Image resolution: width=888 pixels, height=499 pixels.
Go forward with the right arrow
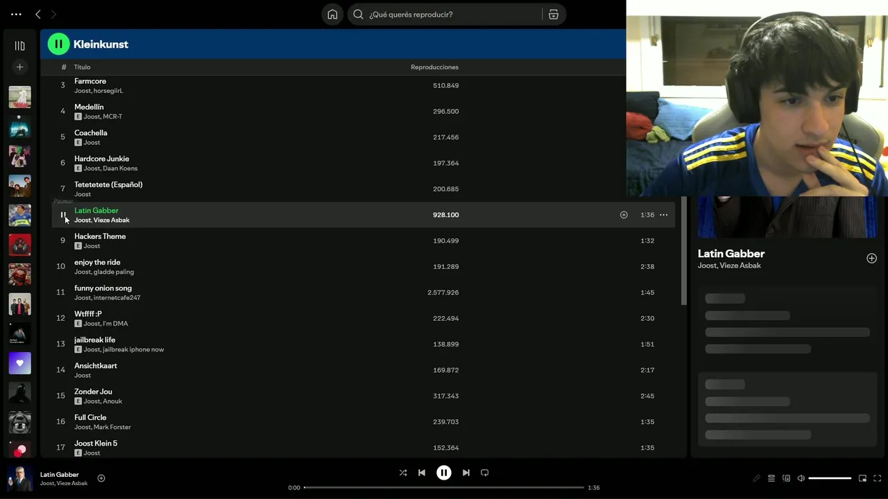53,14
